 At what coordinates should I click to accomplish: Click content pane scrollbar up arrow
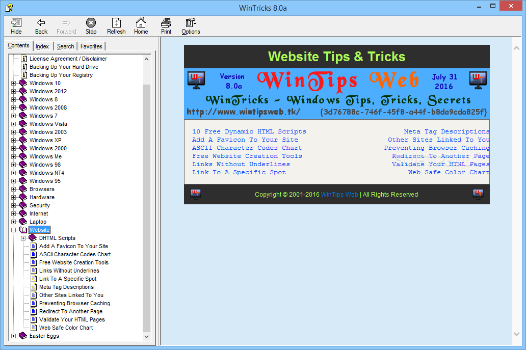click(517, 48)
